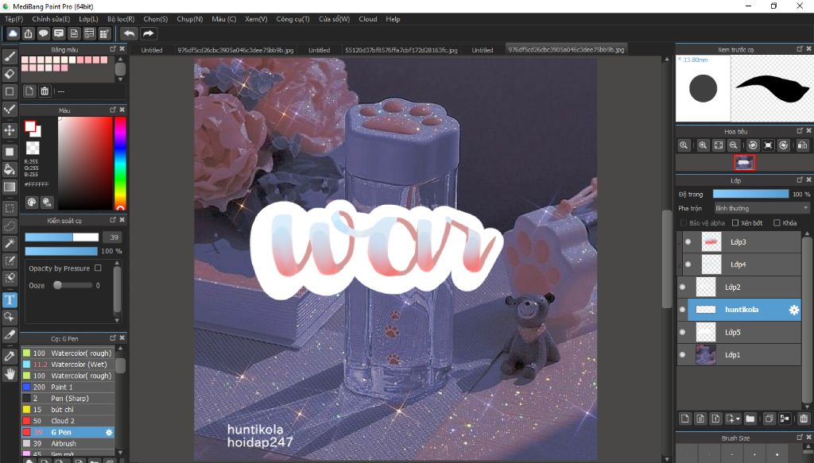Open G Pen brush settings gear
This screenshot has width=814, height=463.
[109, 432]
